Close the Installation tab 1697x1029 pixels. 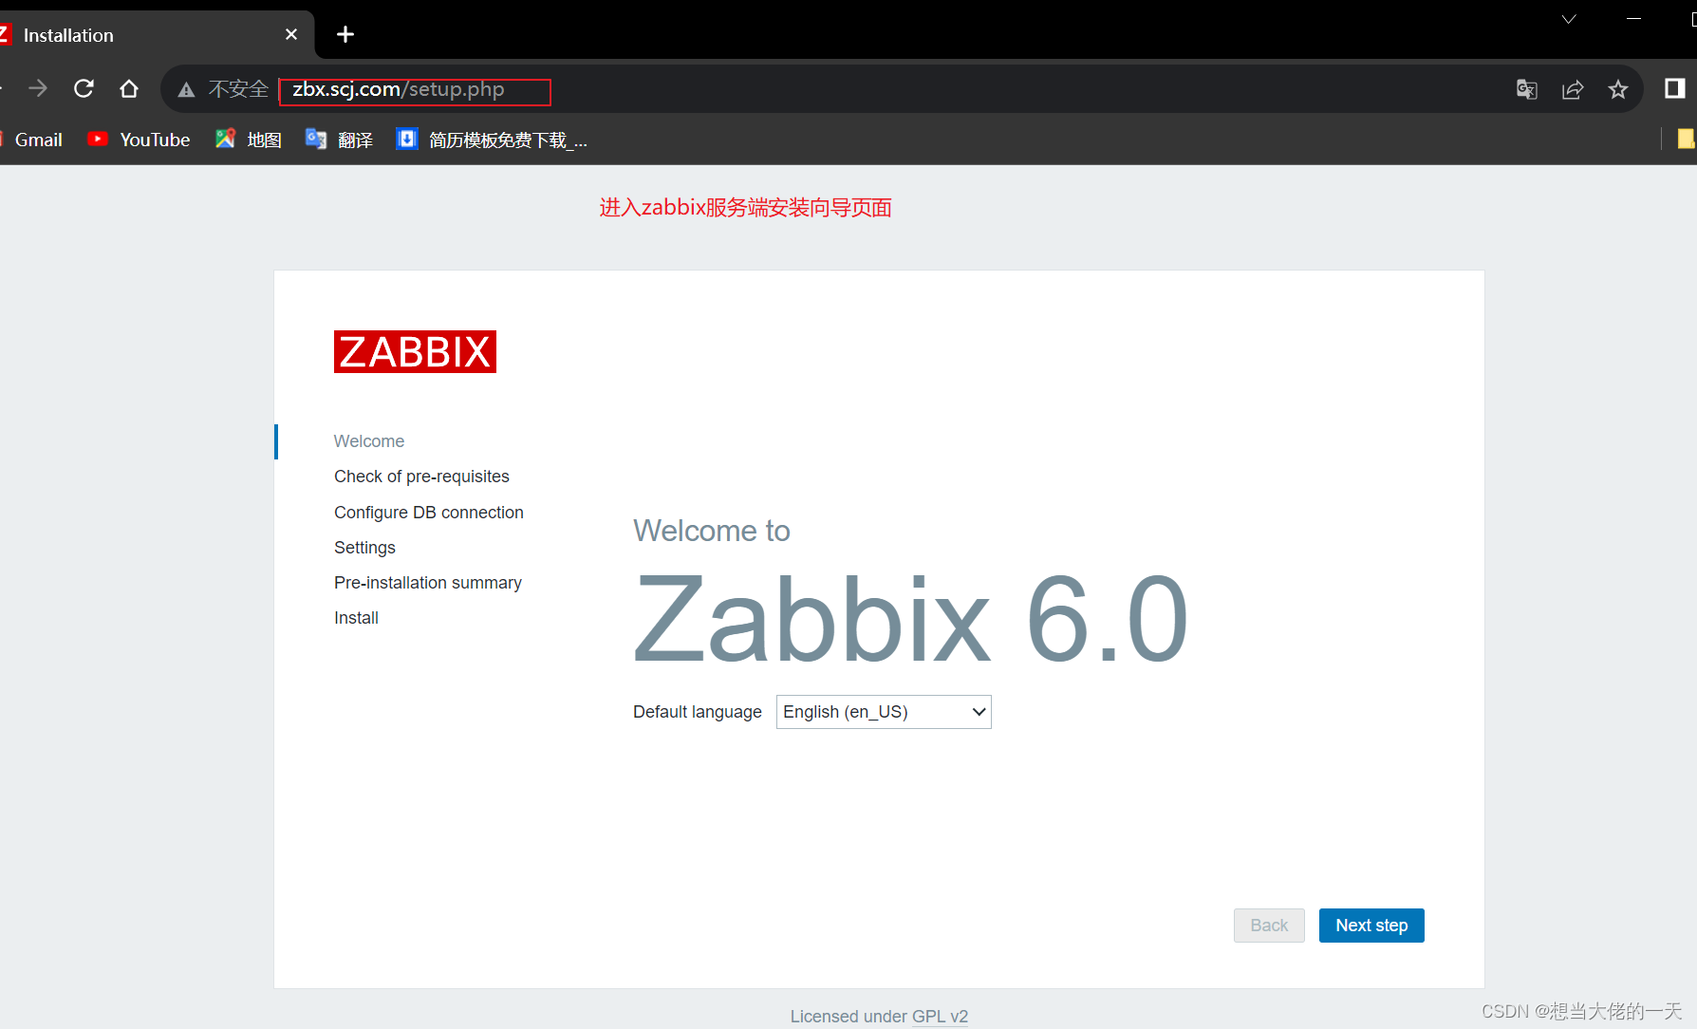291,34
